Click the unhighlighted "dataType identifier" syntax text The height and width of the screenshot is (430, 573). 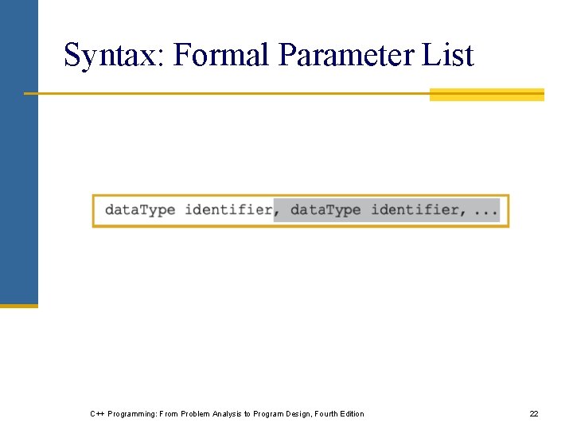click(x=189, y=210)
